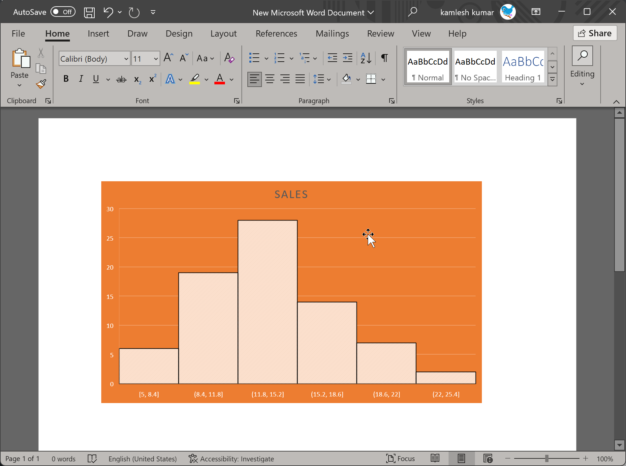Click the Save disk icon

[x=89, y=13]
